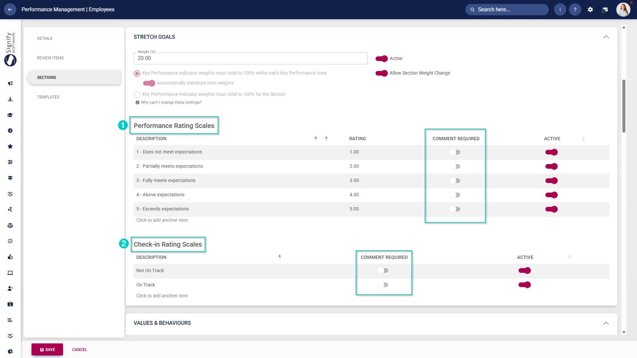Image resolution: width=637 pixels, height=358 pixels.
Task: Open the add user icon in sidebar
Action: point(10,288)
